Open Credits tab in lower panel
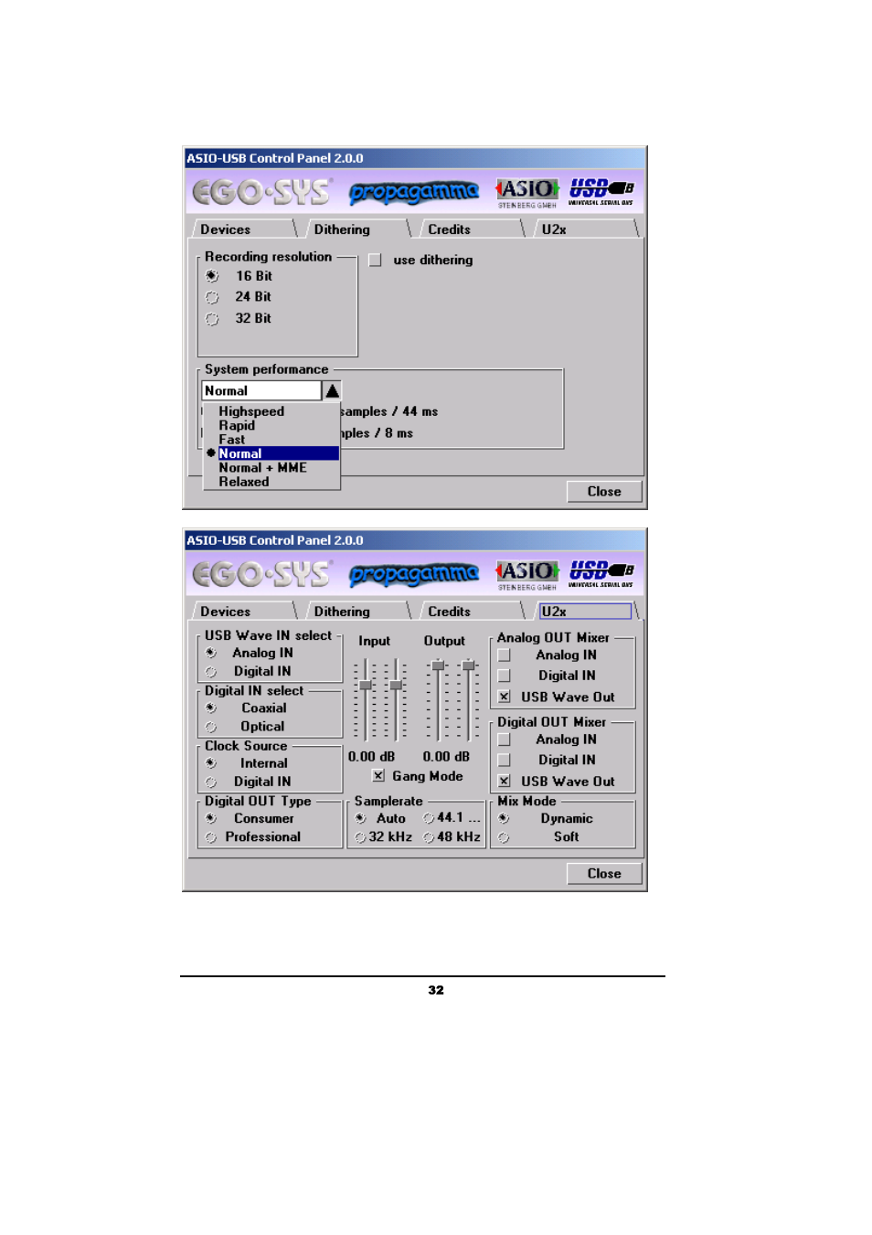 (x=472, y=612)
